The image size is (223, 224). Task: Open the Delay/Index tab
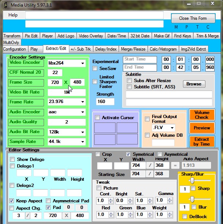(x=106, y=49)
